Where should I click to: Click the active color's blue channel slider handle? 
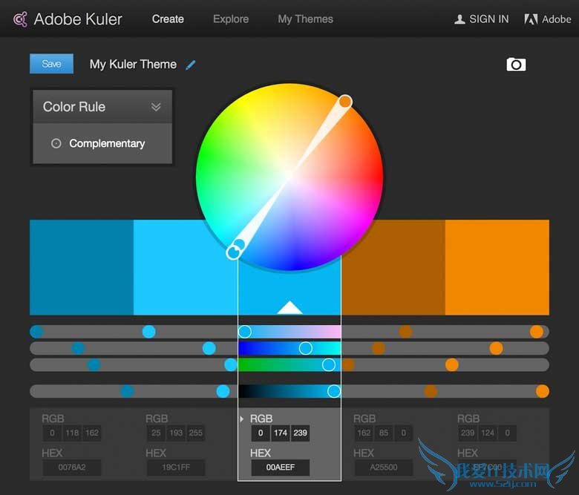pos(329,364)
